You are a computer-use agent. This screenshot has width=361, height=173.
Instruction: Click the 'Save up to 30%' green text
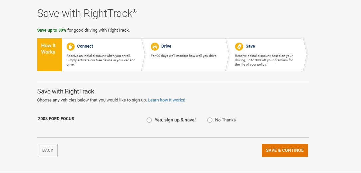point(52,30)
